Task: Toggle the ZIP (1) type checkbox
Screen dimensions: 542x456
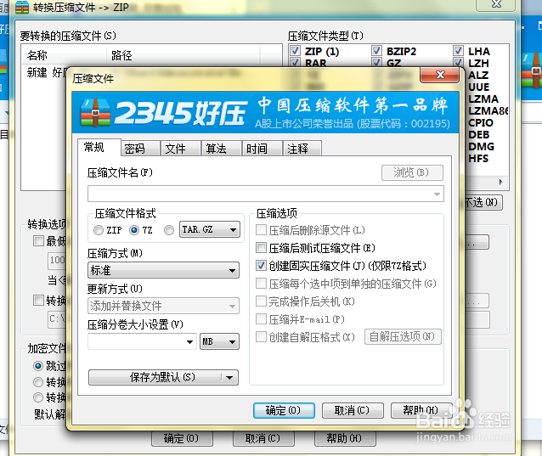Action: click(295, 51)
